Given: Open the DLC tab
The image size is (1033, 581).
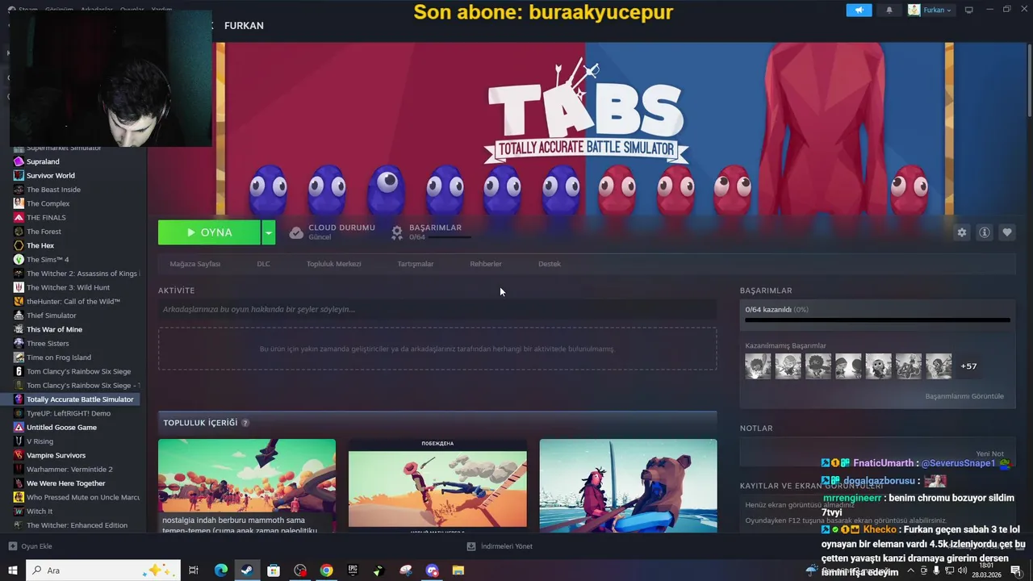Looking at the screenshot, I should [x=264, y=264].
